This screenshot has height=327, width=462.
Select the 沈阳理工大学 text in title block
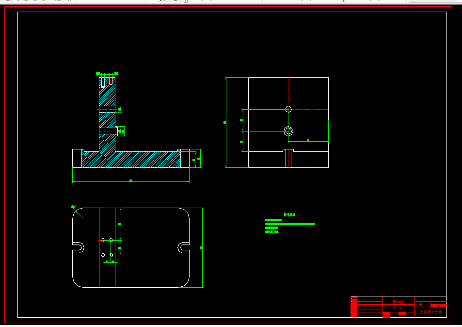[431, 312]
